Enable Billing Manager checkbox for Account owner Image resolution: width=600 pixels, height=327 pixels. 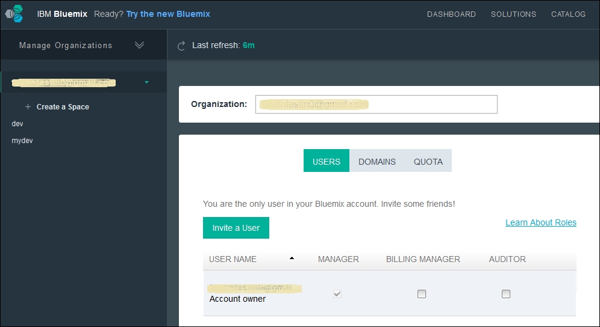pos(421,294)
